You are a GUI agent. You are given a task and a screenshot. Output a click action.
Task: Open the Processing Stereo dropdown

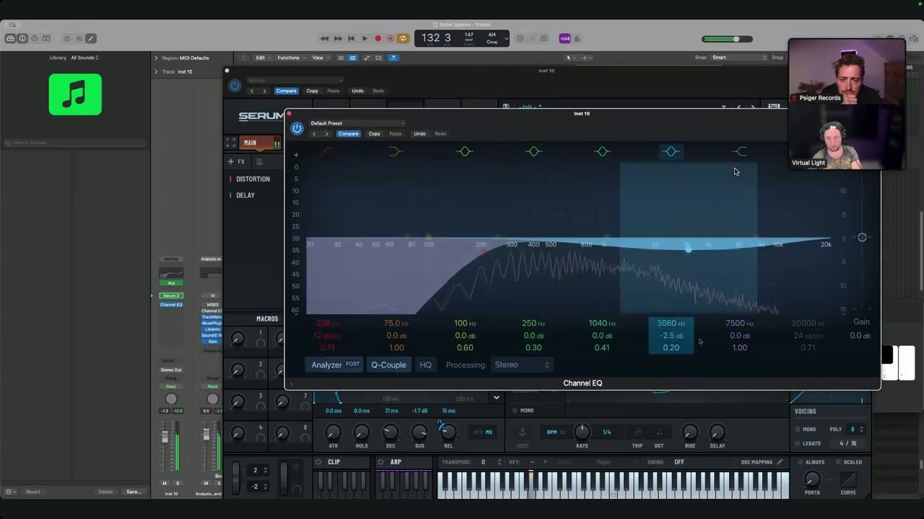coord(522,365)
